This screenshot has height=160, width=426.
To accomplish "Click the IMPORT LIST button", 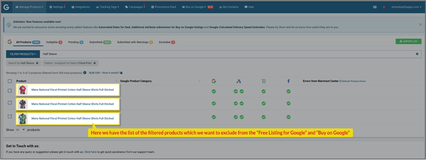I will click(408, 41).
